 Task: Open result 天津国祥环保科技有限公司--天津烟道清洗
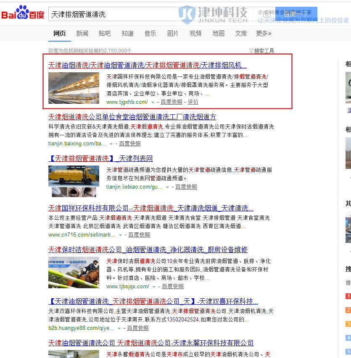(x=151, y=208)
